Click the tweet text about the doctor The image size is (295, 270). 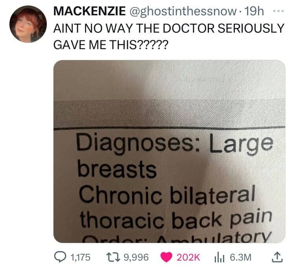tap(169, 37)
